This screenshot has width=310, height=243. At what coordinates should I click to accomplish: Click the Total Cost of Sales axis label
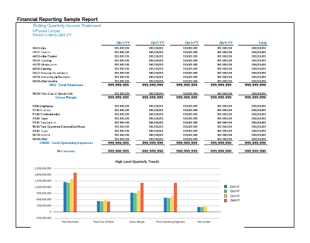103,222
